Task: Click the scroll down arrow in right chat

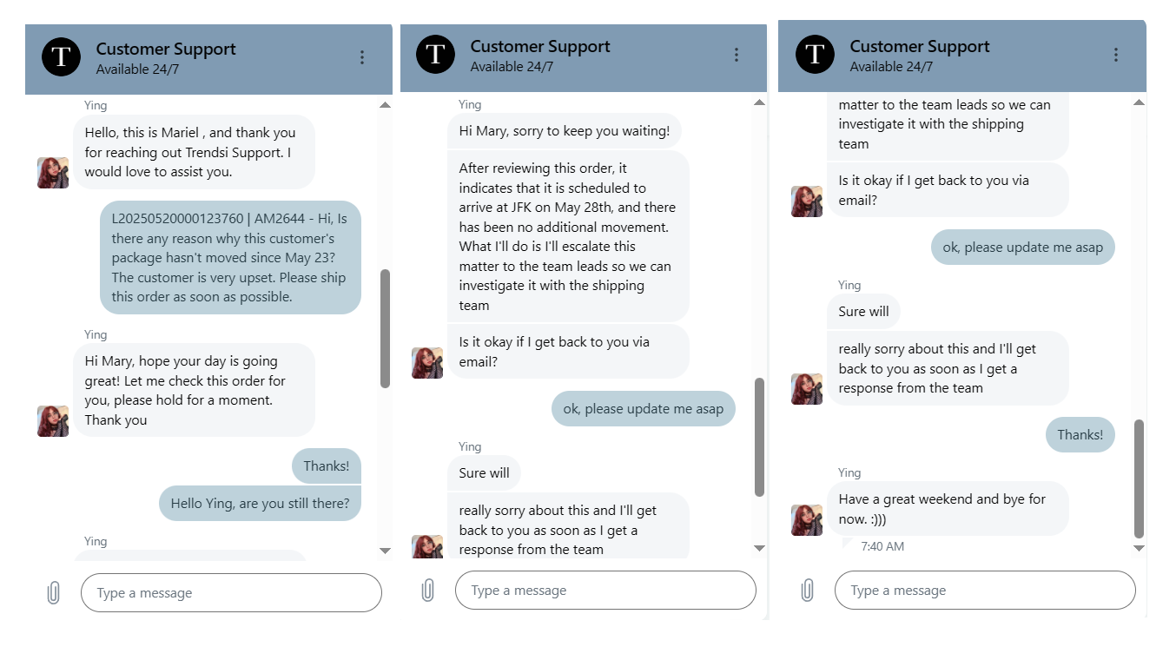Action: tap(1140, 548)
